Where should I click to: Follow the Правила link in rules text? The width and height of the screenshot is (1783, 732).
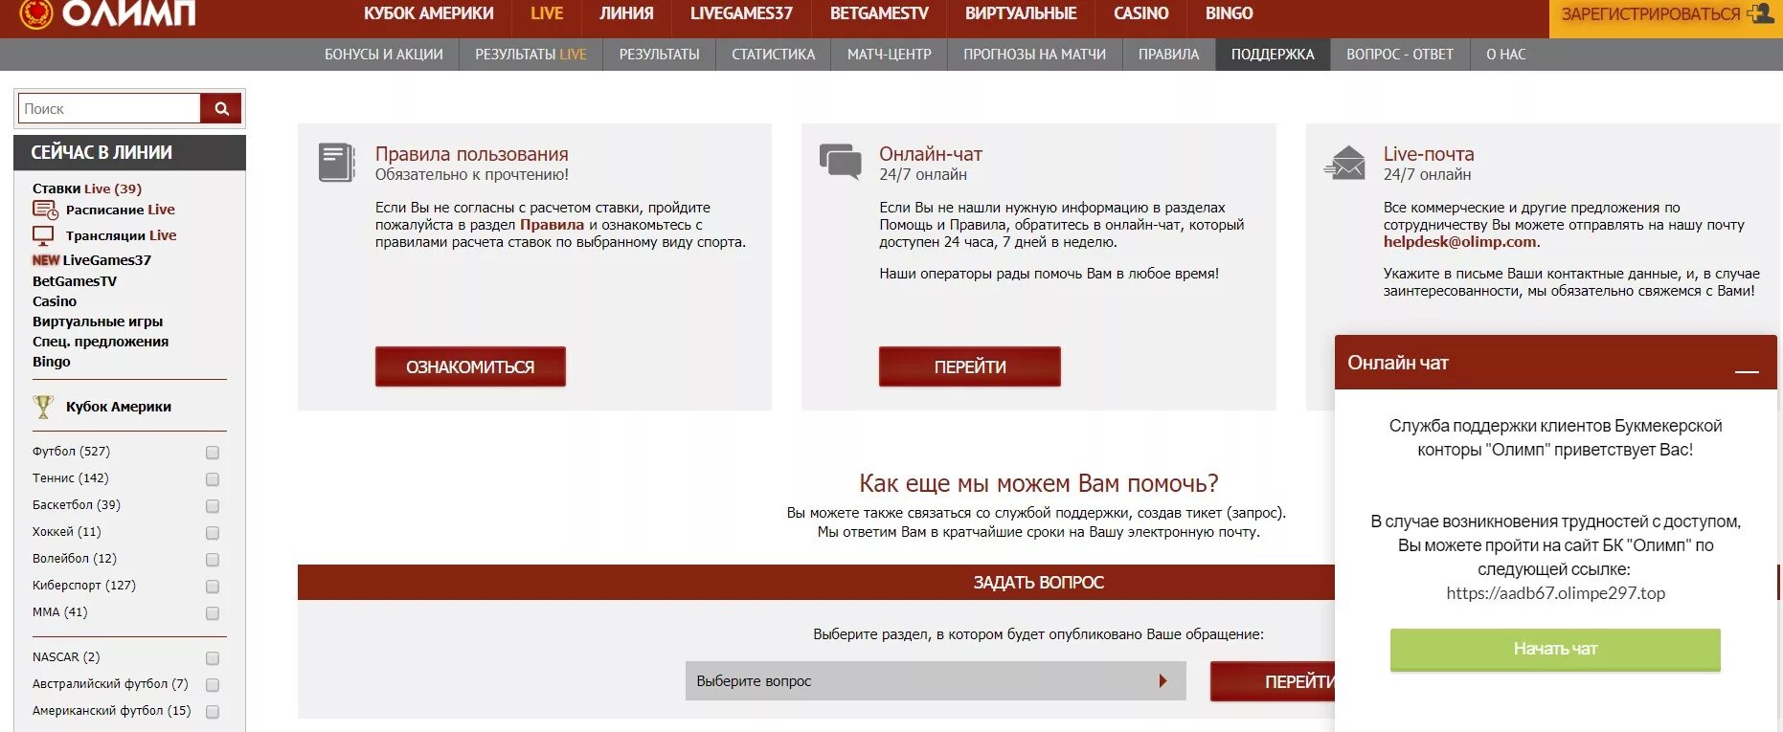click(552, 225)
